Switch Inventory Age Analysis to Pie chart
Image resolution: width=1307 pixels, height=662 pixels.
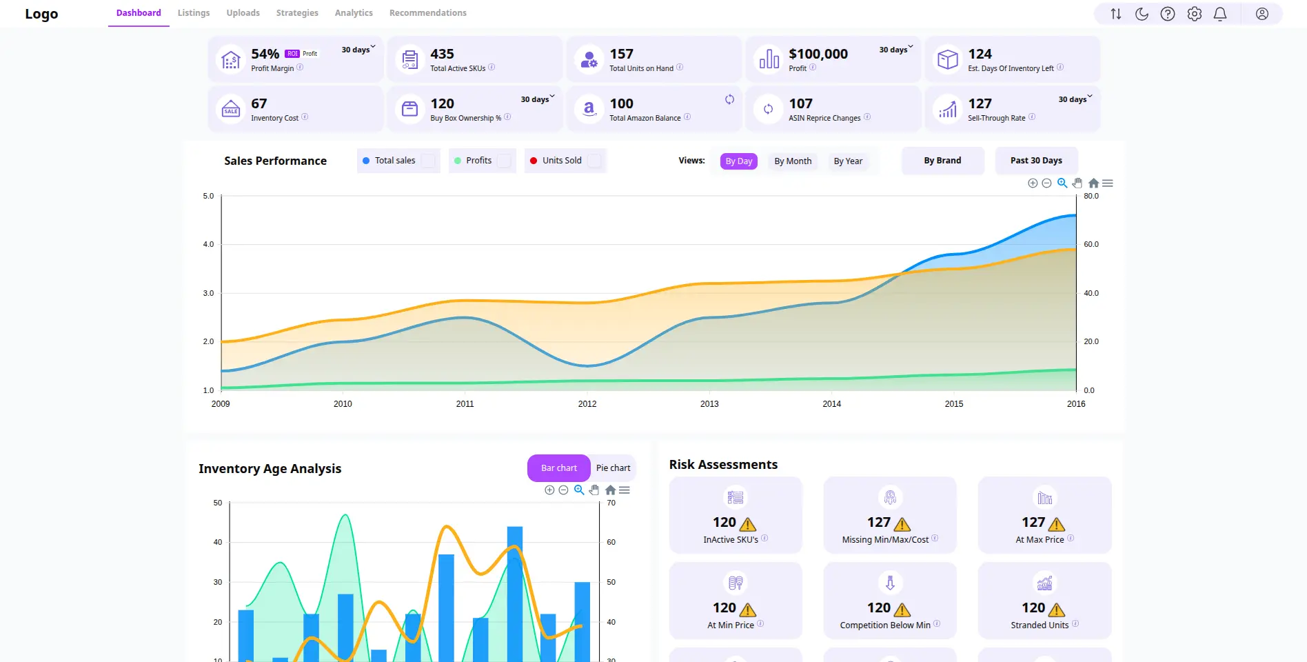612,468
